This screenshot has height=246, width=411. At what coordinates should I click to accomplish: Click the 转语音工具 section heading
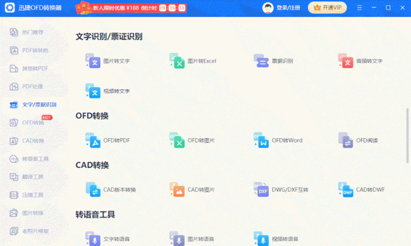[x=95, y=214]
